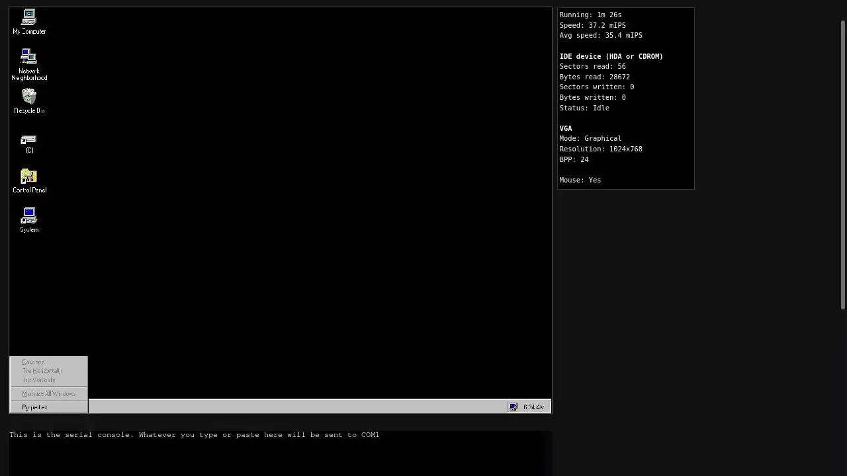This screenshot has height=476, width=847.
Task: Click the 'IDE device (HDA or CDROM)' heading
Action: tap(611, 56)
